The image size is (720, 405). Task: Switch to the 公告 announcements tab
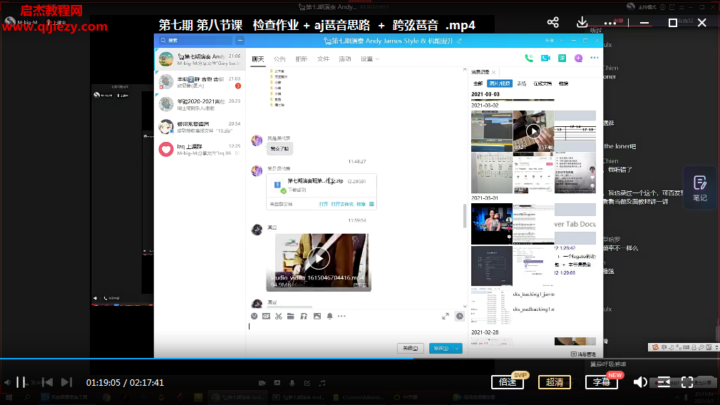(279, 58)
